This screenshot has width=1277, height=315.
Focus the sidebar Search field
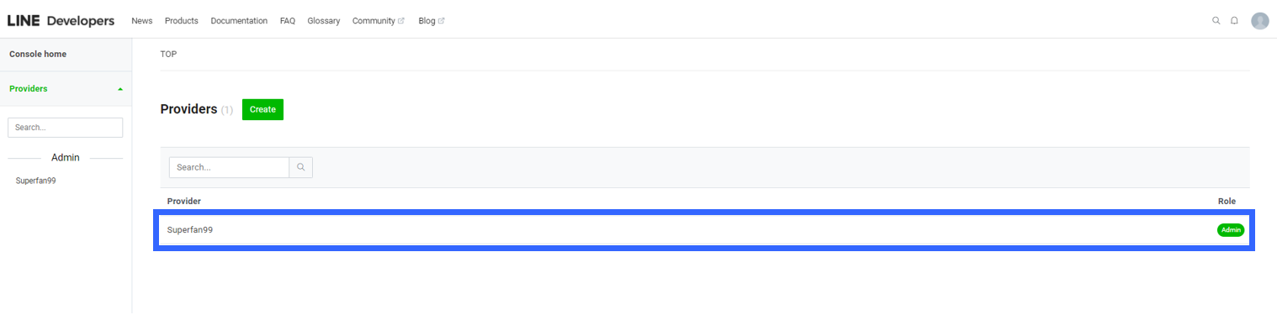[x=66, y=128]
